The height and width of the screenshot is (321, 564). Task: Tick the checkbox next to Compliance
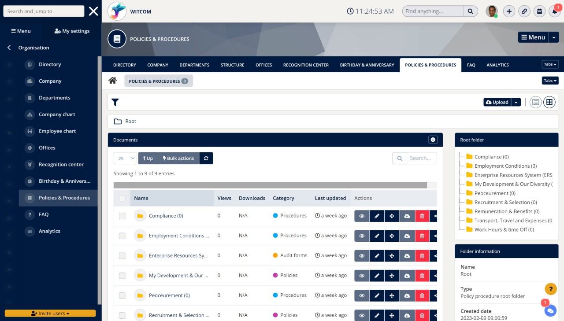click(122, 215)
